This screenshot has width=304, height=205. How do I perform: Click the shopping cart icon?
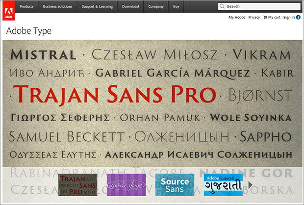point(265,17)
